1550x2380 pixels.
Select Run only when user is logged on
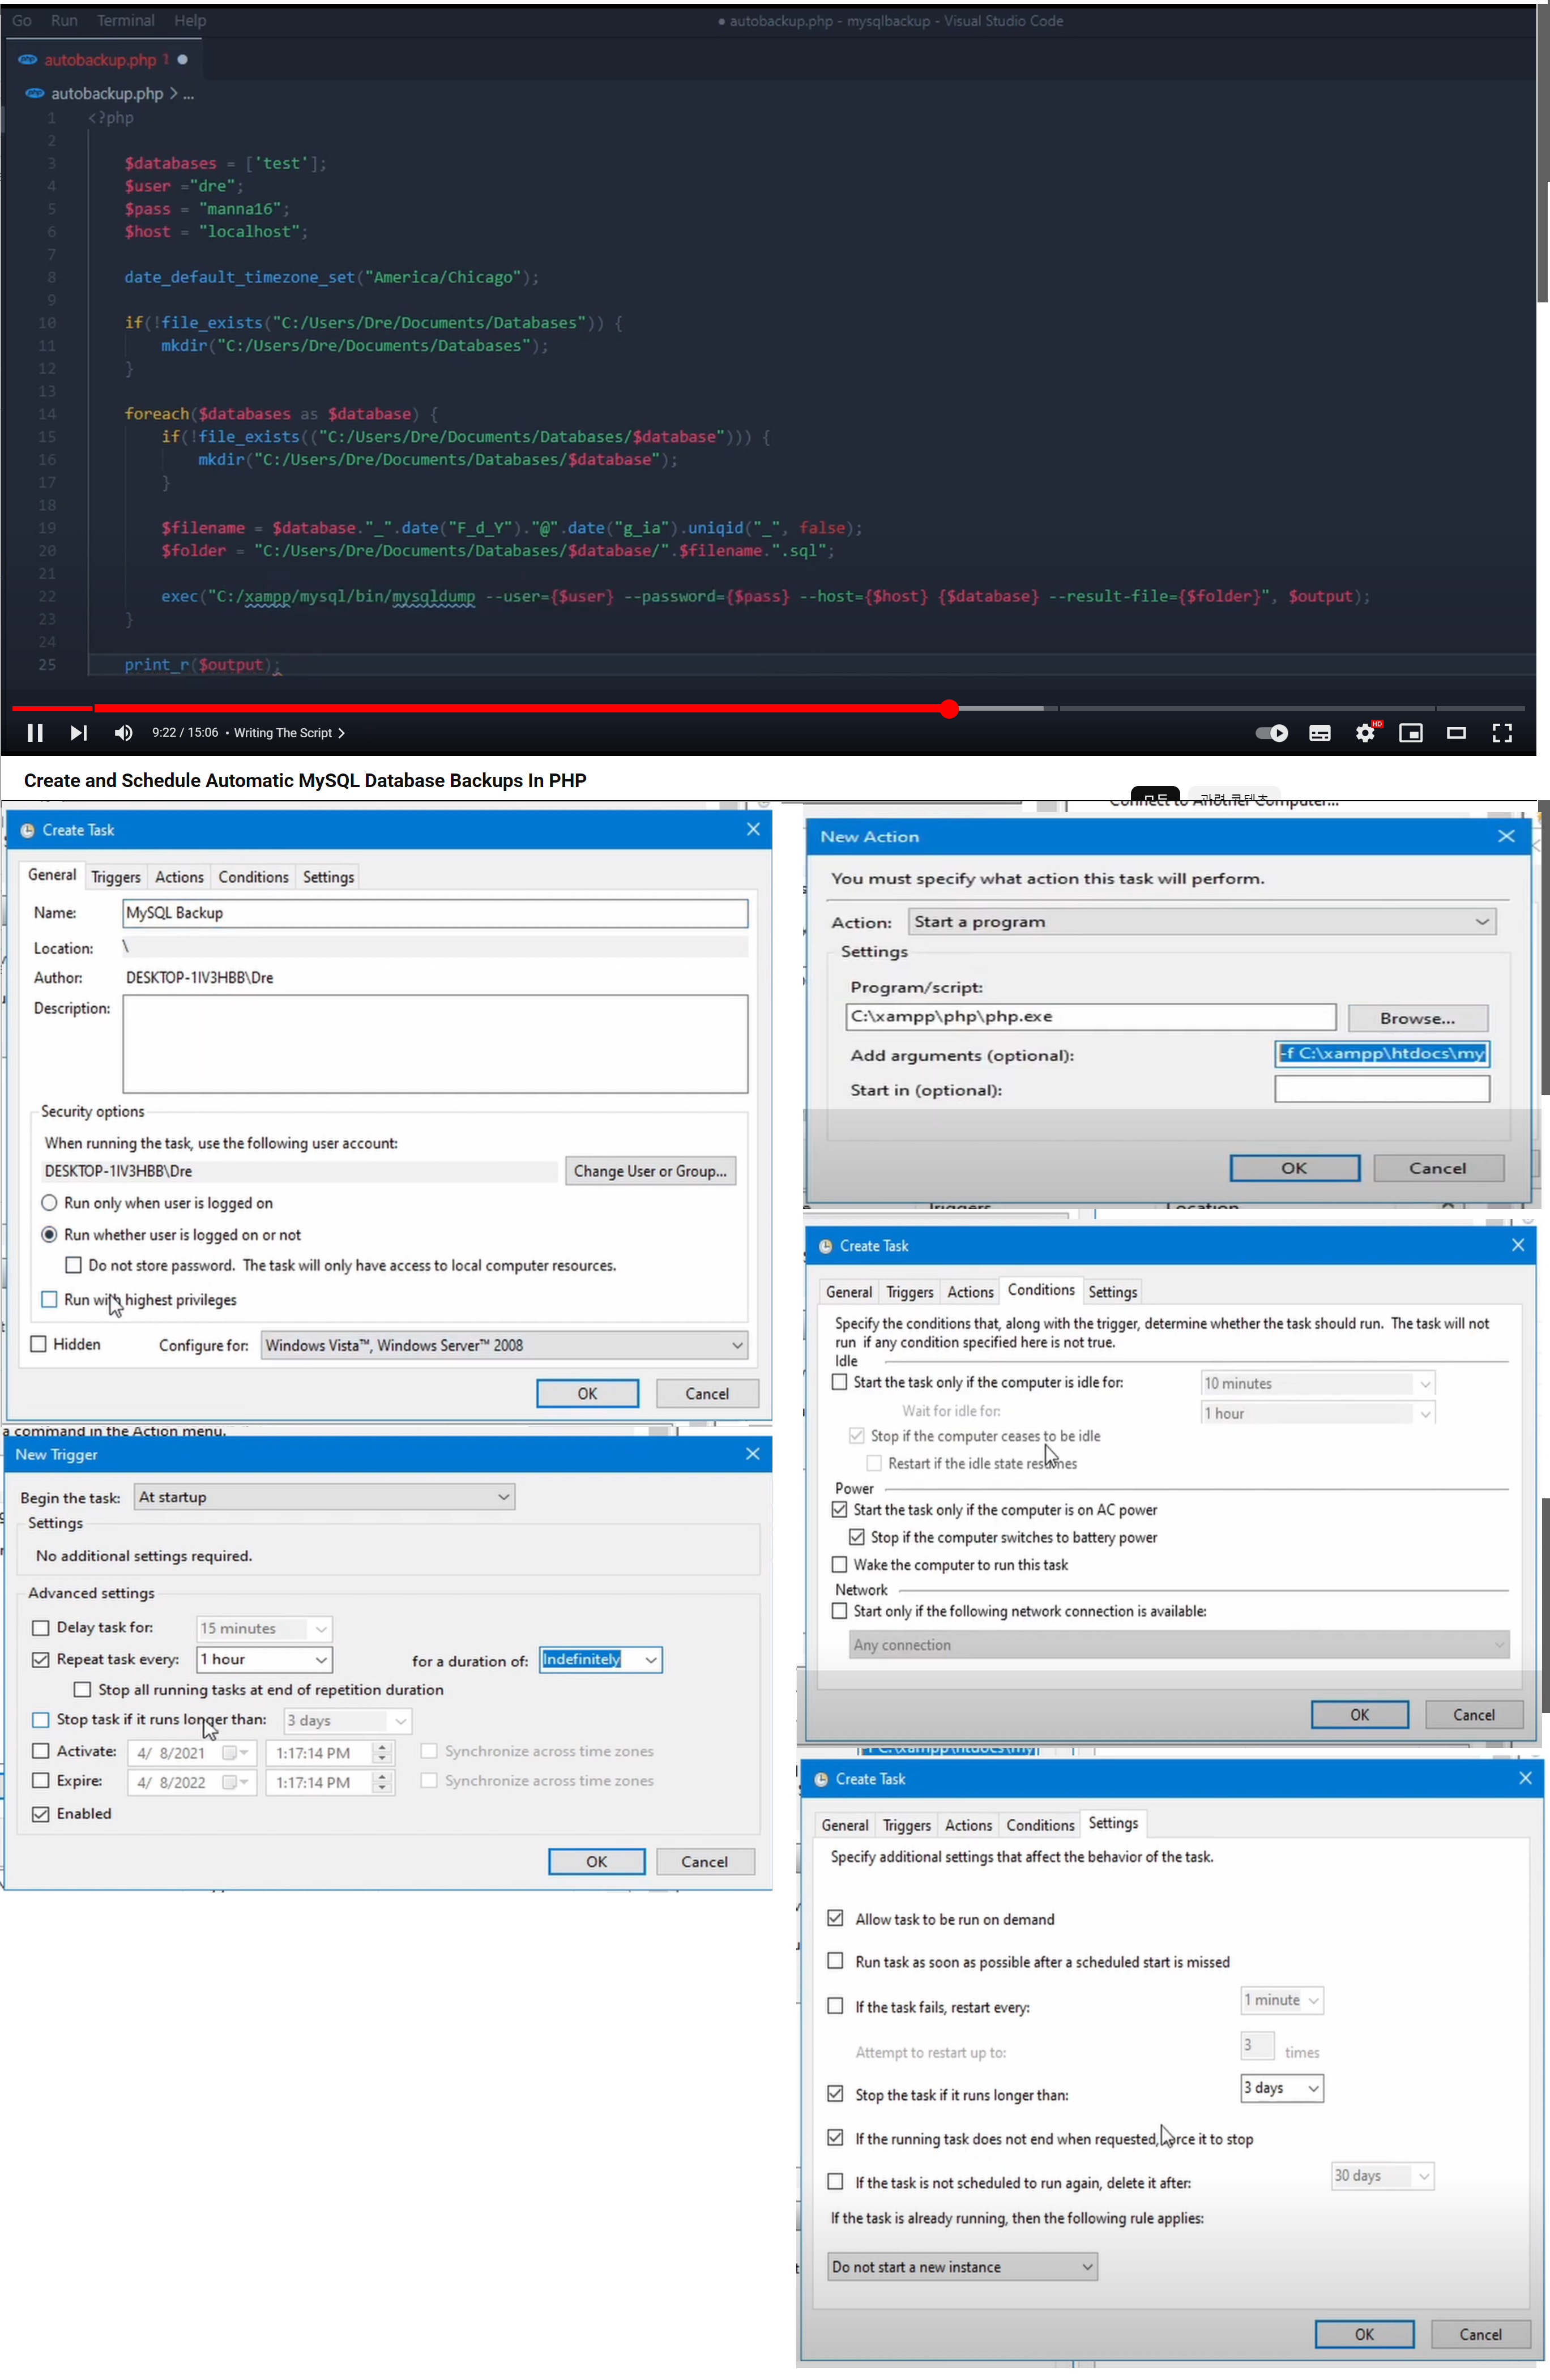pyautogui.click(x=49, y=1203)
